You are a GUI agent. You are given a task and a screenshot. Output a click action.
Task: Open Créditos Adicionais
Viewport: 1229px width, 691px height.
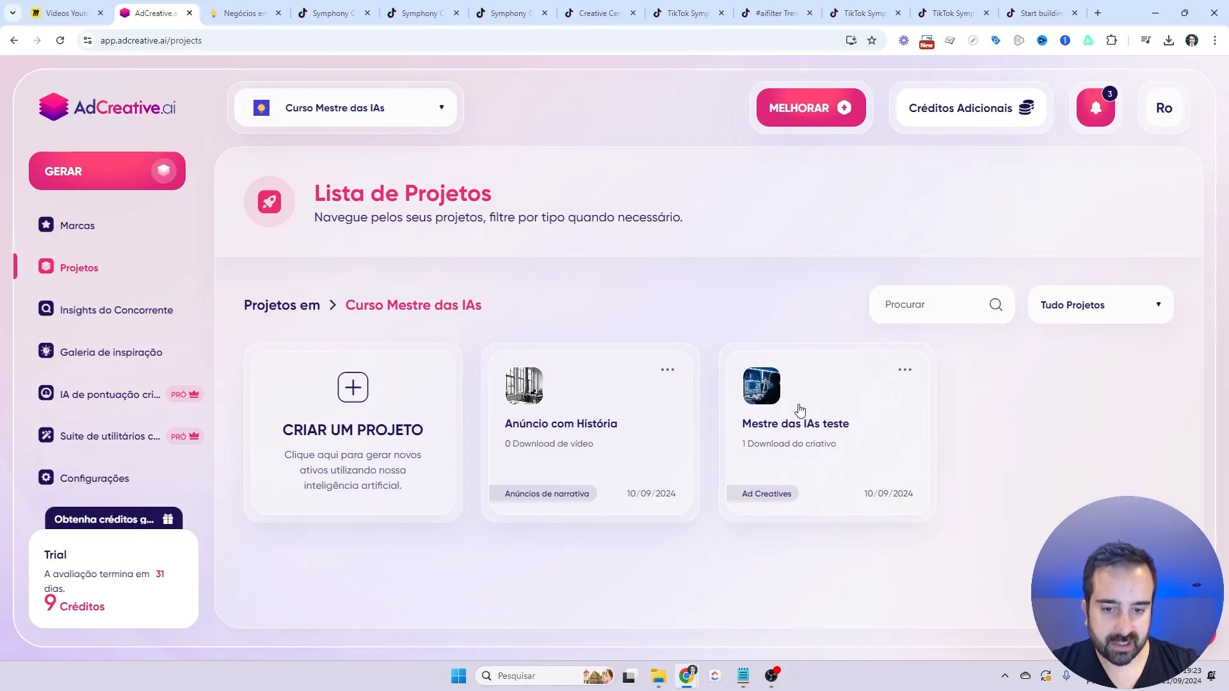(971, 107)
